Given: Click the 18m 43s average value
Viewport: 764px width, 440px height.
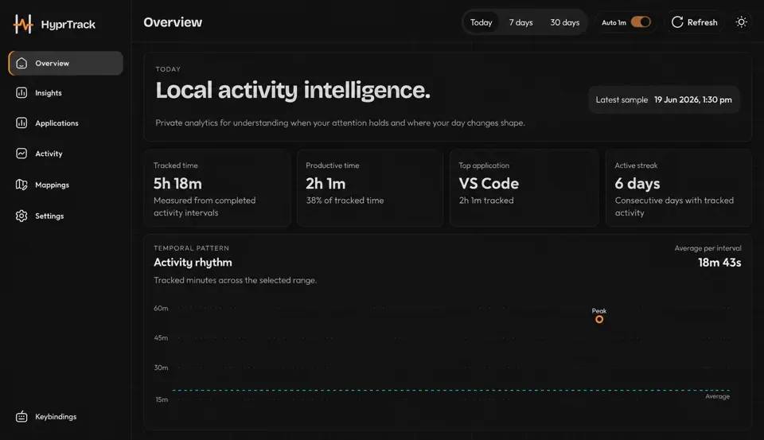Looking at the screenshot, I should point(719,263).
